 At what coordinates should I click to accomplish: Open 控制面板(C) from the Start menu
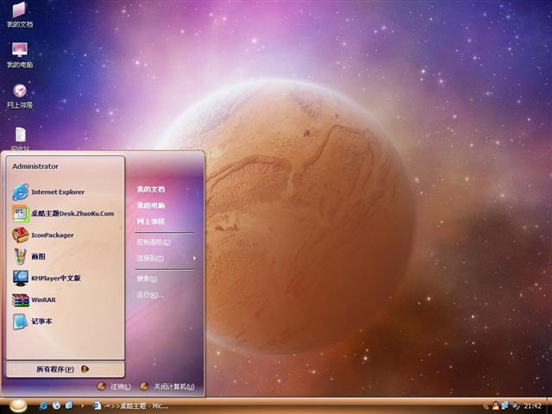(x=153, y=242)
